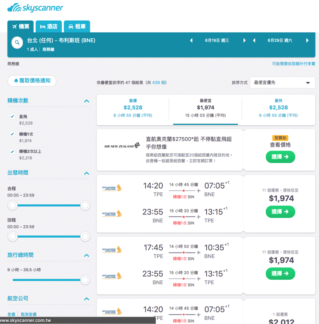Click 取消全選 airlines deselect all link
This screenshot has height=324, width=319.
pyautogui.click(x=28, y=314)
